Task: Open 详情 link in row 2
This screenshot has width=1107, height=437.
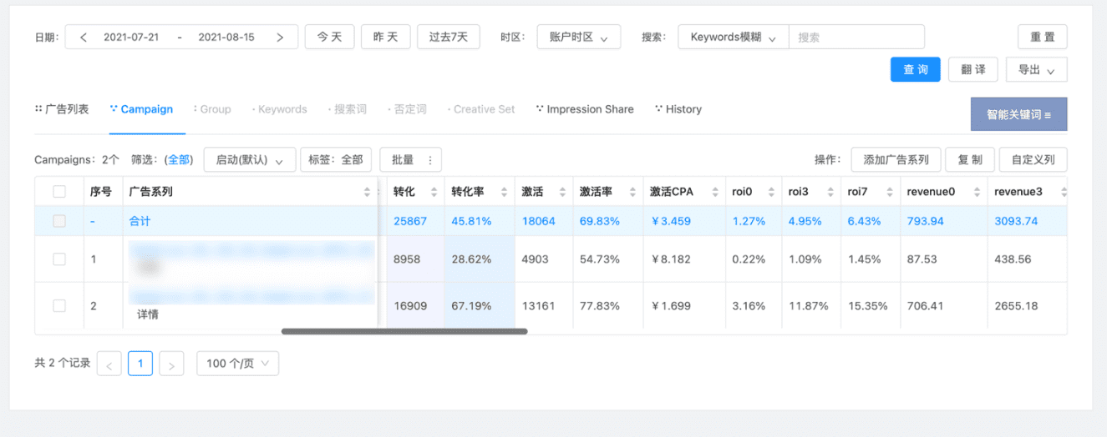Action: coord(148,314)
